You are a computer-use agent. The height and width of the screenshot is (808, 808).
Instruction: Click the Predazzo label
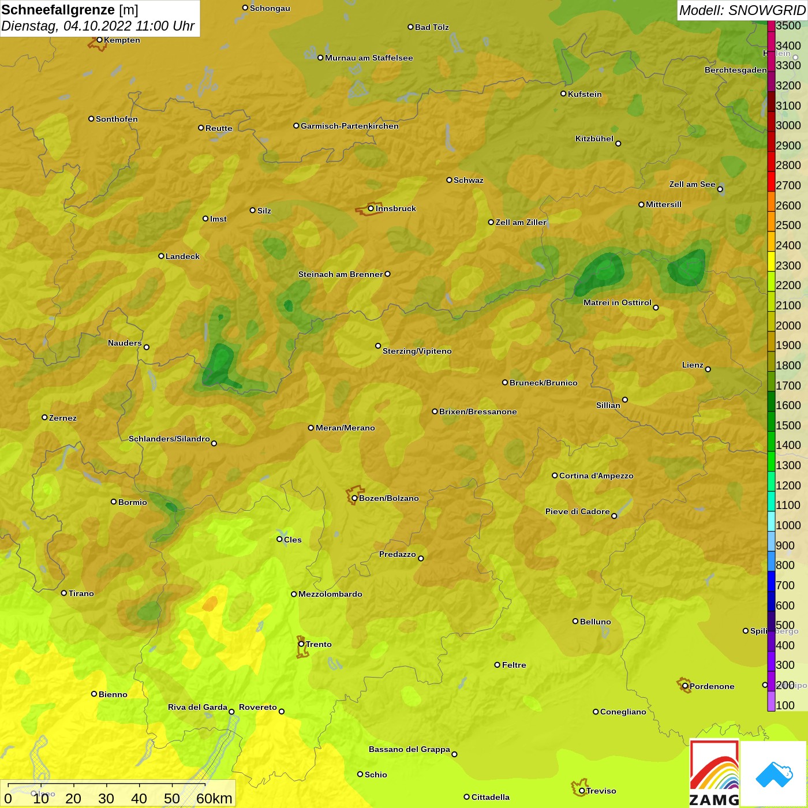coord(398,554)
